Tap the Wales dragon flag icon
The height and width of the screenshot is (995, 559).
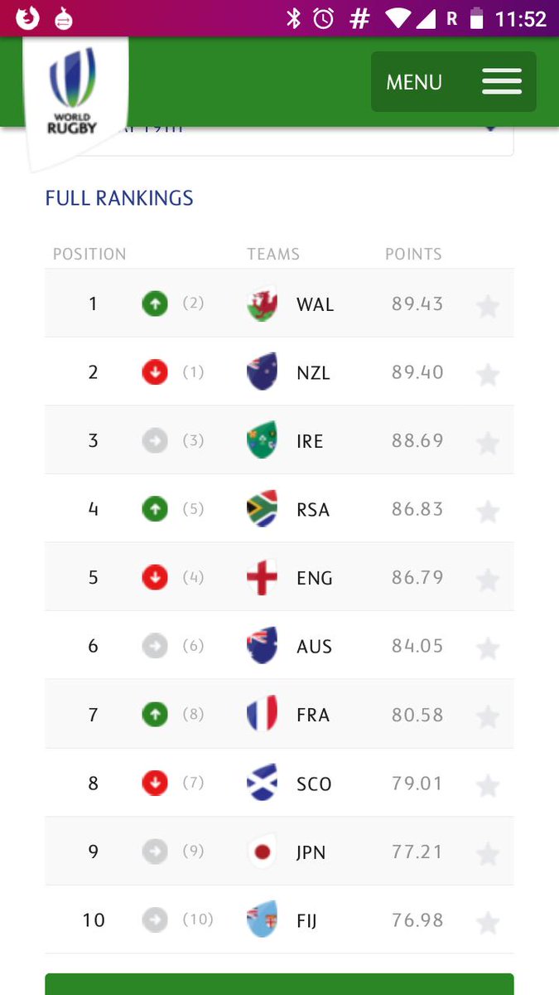pos(262,303)
